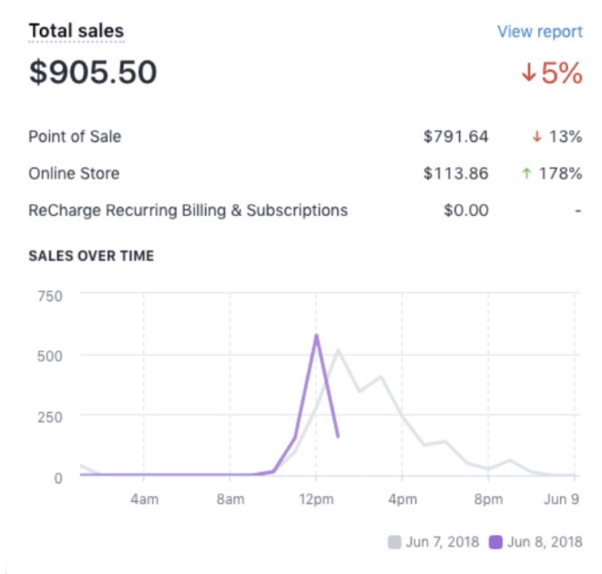Click the Jun 8, 2018 legend text
Image resolution: width=602 pixels, height=574 pixels.
tap(544, 541)
